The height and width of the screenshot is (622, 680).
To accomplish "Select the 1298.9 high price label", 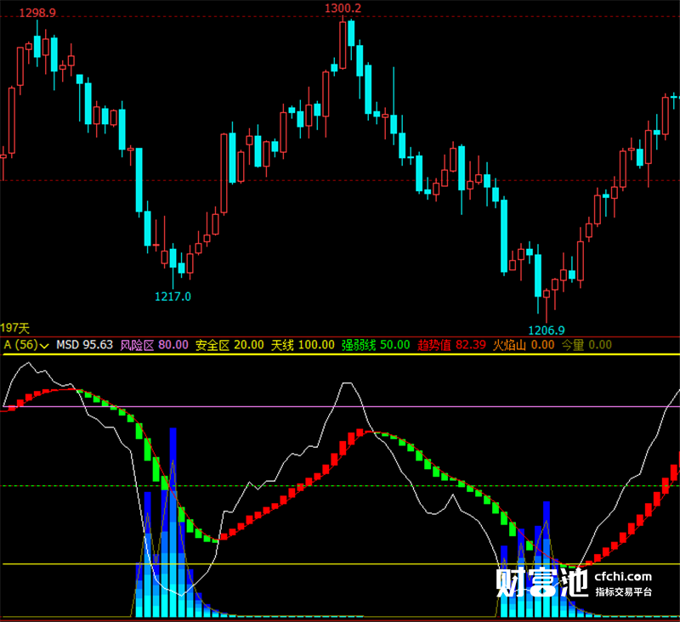I will coord(37,13).
